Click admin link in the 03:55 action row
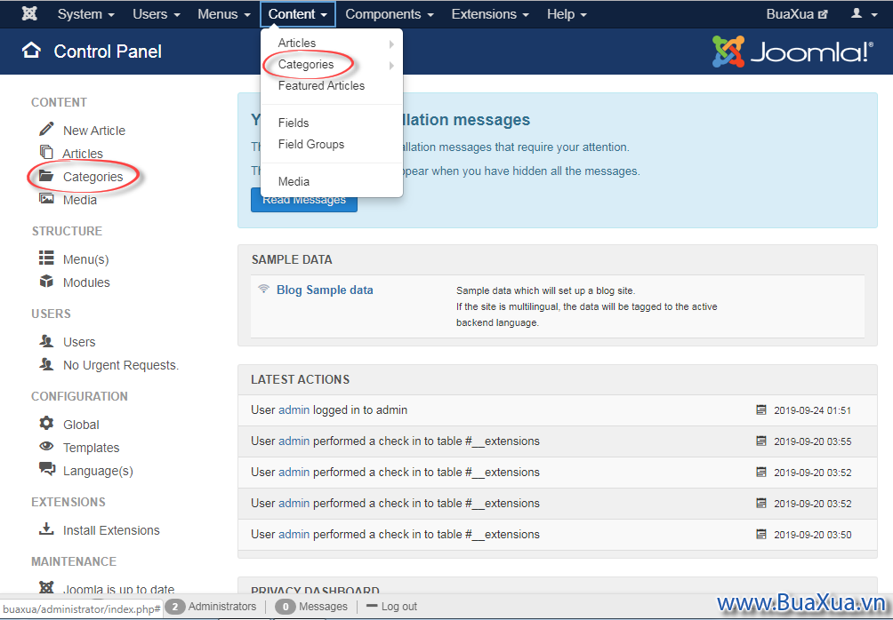This screenshot has height=620, width=893. [x=294, y=441]
